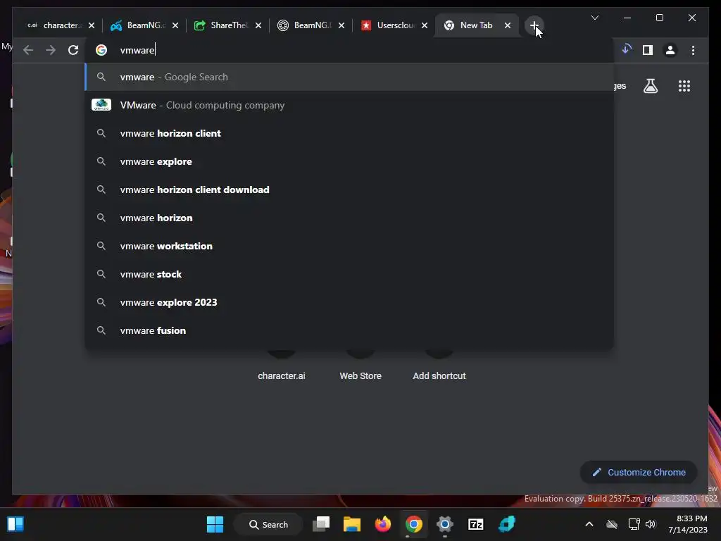Click the Customize Chrome button

tap(639, 473)
